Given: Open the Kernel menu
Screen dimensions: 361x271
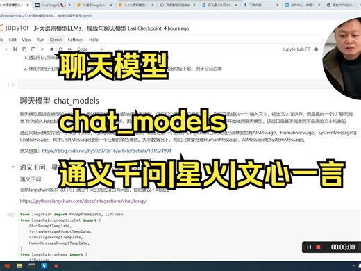Looking at the screenshot, I should coord(56,40).
